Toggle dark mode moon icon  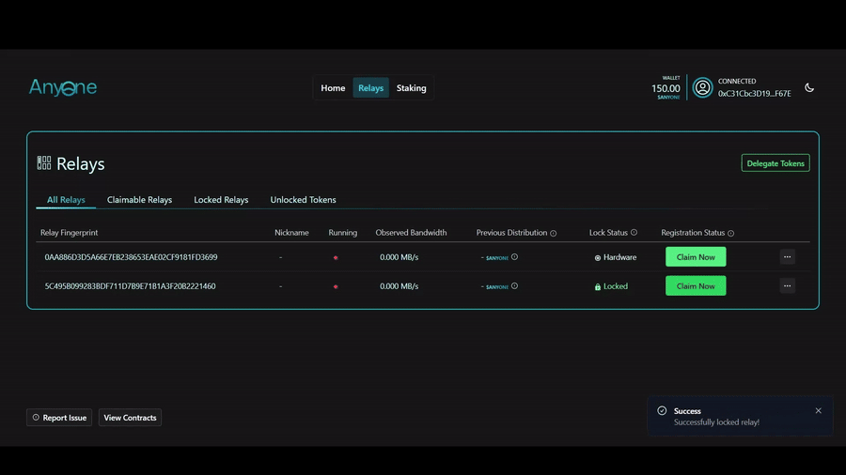pos(808,88)
